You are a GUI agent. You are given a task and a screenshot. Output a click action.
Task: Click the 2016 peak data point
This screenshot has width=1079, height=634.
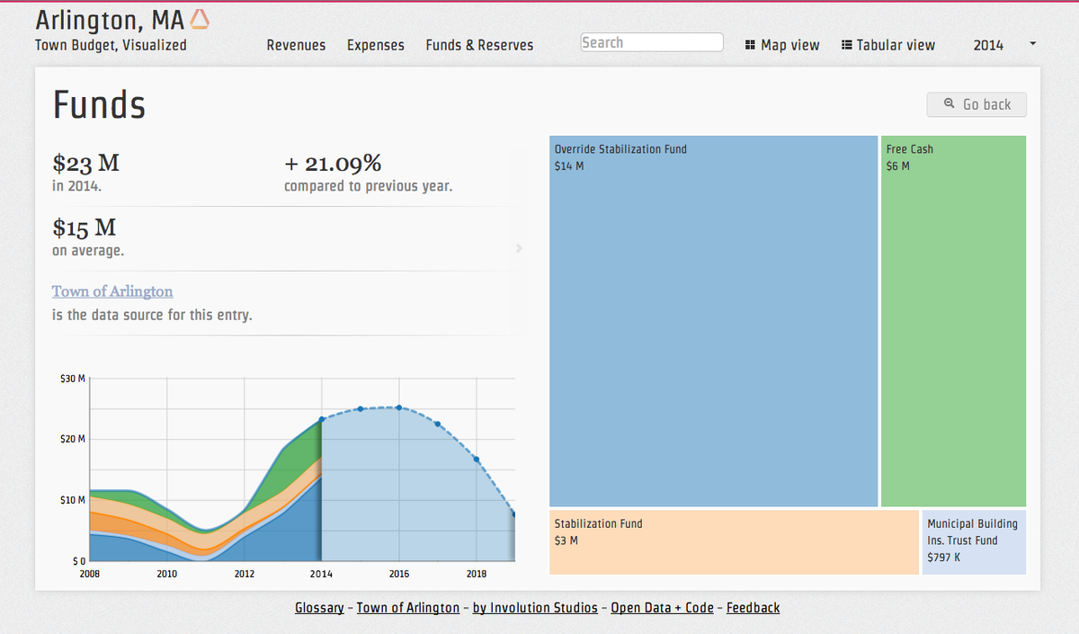click(x=399, y=407)
